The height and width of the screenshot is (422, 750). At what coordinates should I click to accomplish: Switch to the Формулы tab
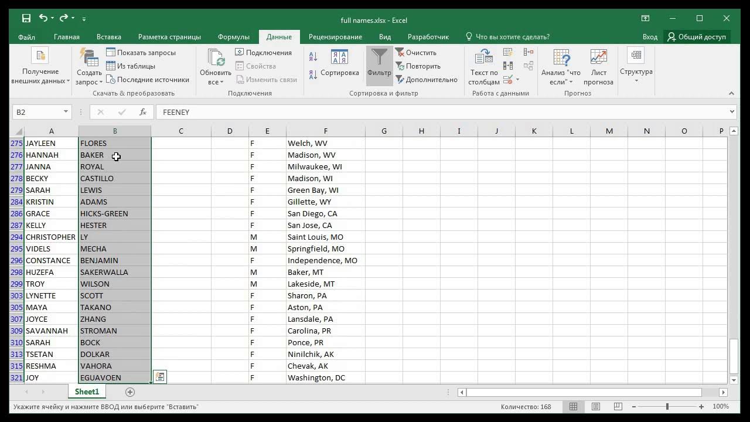tap(234, 37)
